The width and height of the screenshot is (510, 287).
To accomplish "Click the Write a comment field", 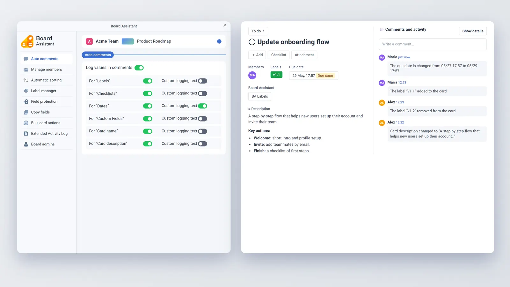I will 433,44.
